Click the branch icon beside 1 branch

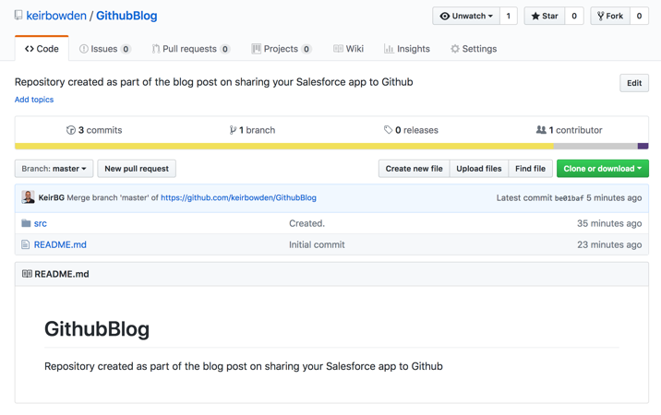tap(233, 130)
